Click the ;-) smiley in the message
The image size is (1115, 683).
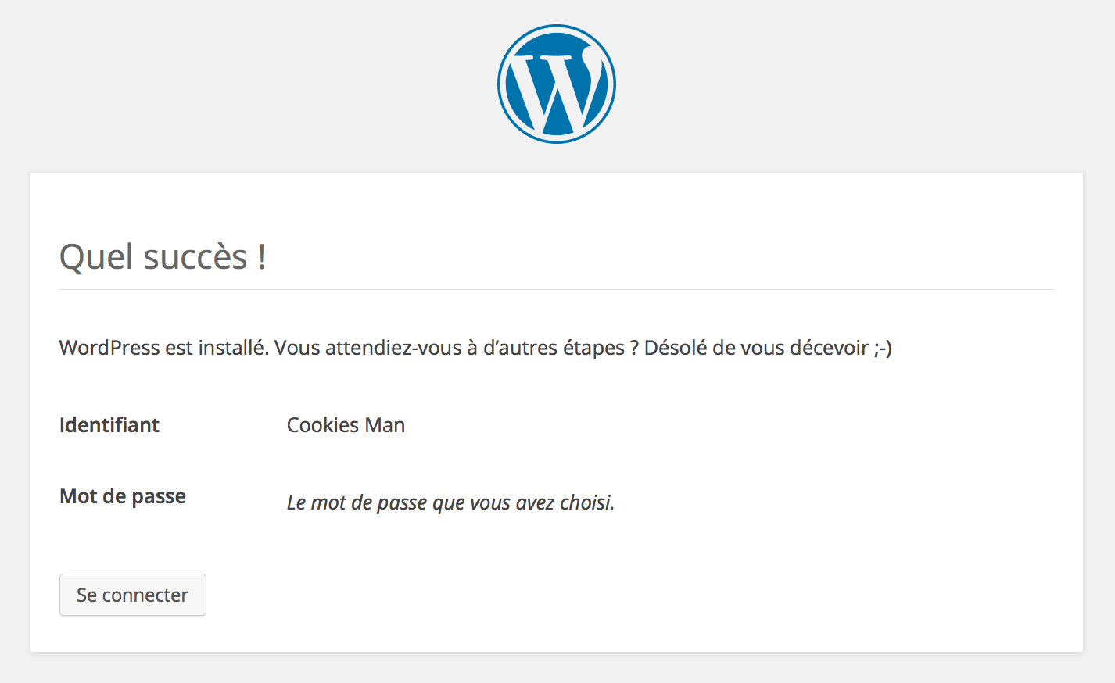click(884, 348)
